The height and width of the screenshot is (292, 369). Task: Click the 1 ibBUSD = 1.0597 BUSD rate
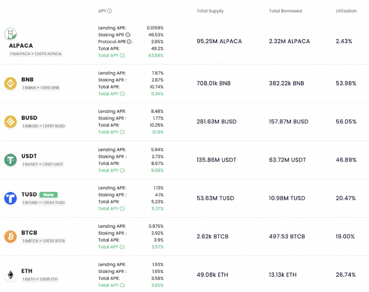click(44, 126)
